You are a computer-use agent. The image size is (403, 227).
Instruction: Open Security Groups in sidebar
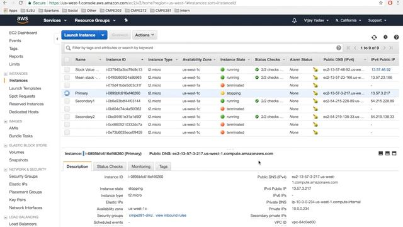(23, 177)
